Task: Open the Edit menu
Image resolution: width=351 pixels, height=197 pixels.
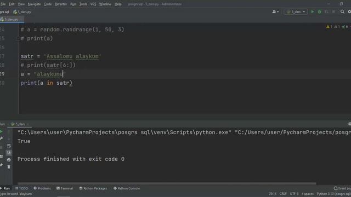Action: click(12, 4)
